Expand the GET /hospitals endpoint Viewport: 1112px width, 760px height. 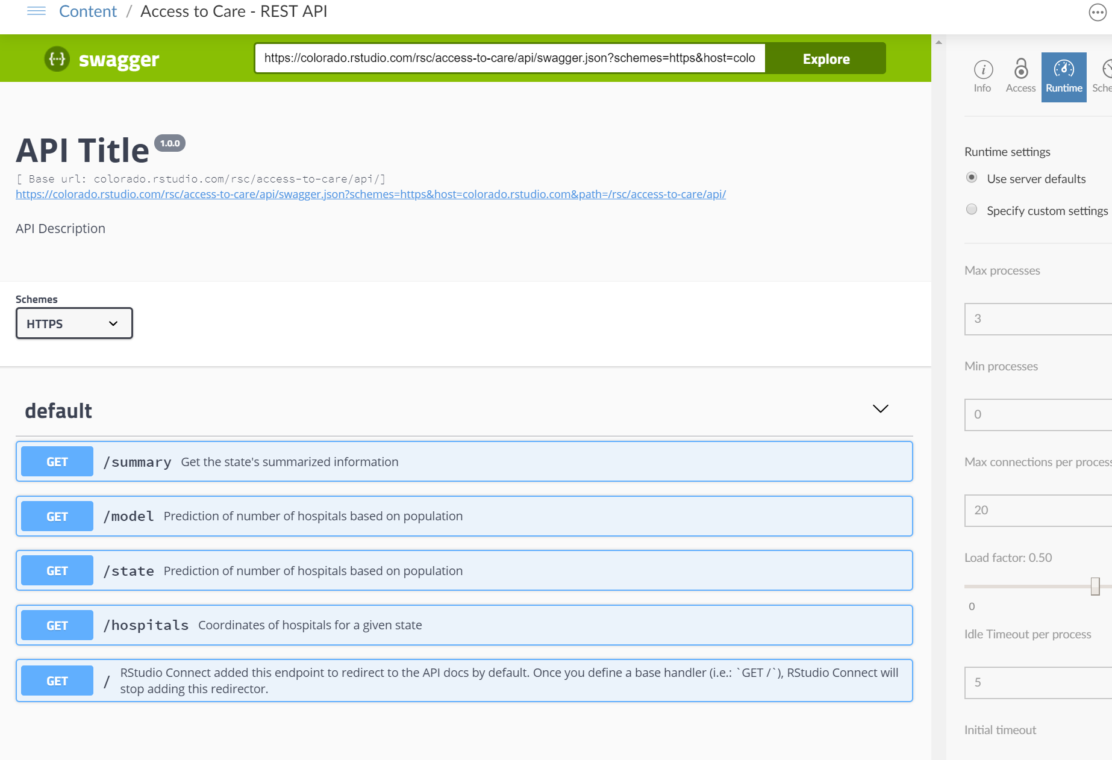coord(464,625)
